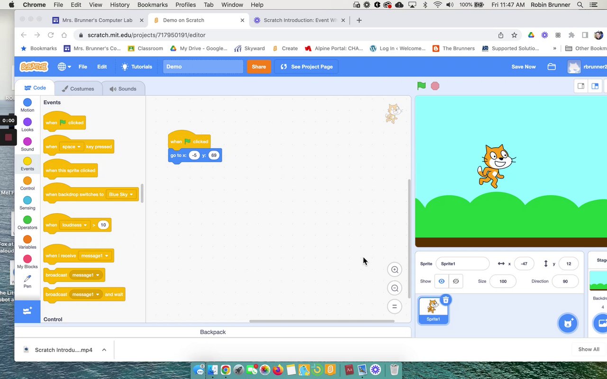Screen dimensions: 607x379
Task: Open the My Stuff folder icon
Action: 552,67
